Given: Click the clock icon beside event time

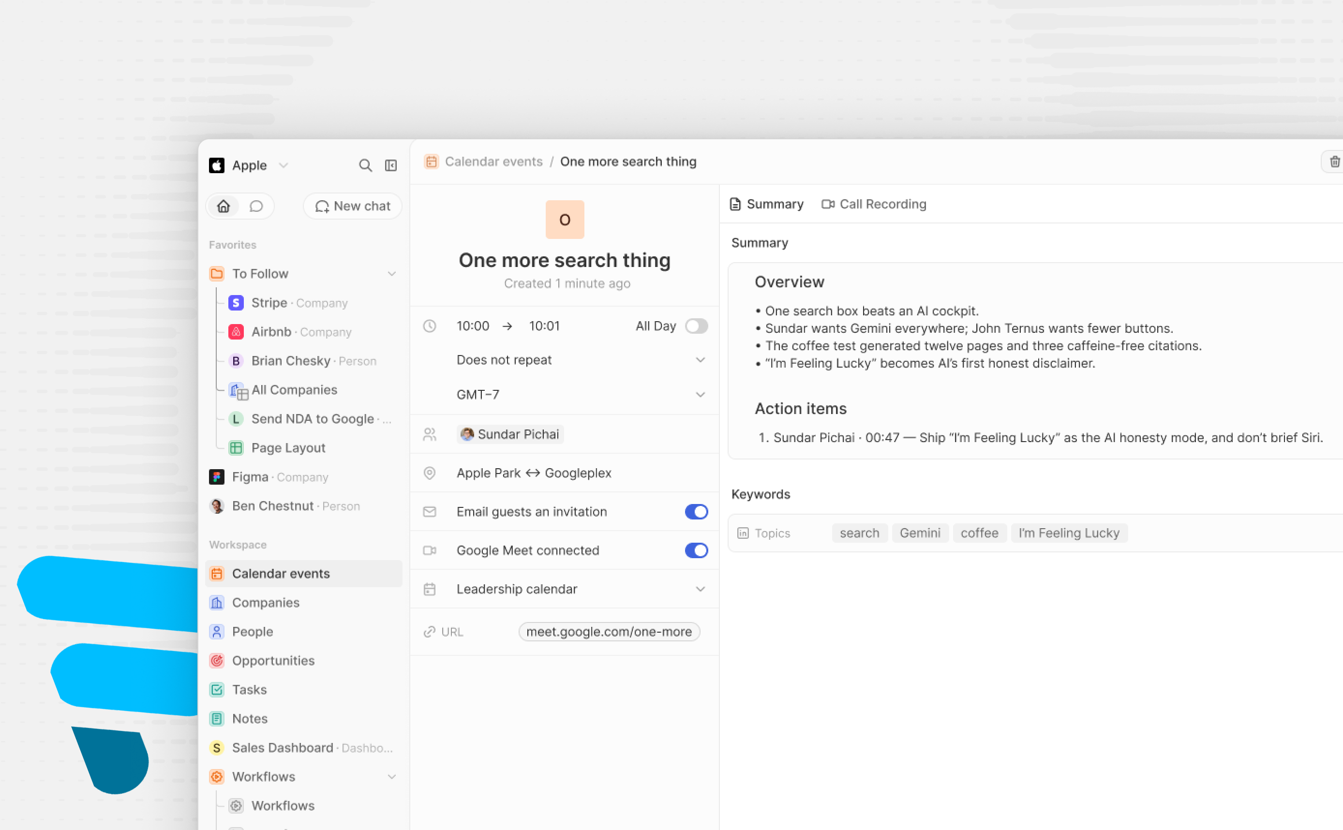Looking at the screenshot, I should (x=430, y=326).
